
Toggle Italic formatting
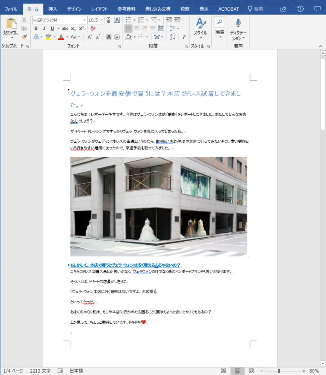click(44, 28)
